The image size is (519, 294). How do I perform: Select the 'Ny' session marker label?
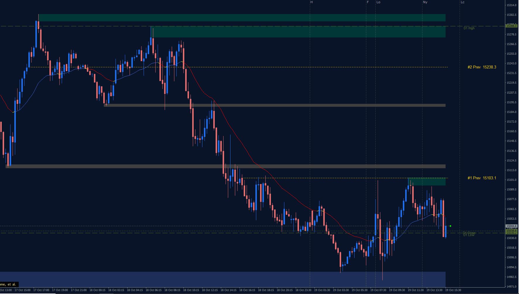pyautogui.click(x=425, y=2)
